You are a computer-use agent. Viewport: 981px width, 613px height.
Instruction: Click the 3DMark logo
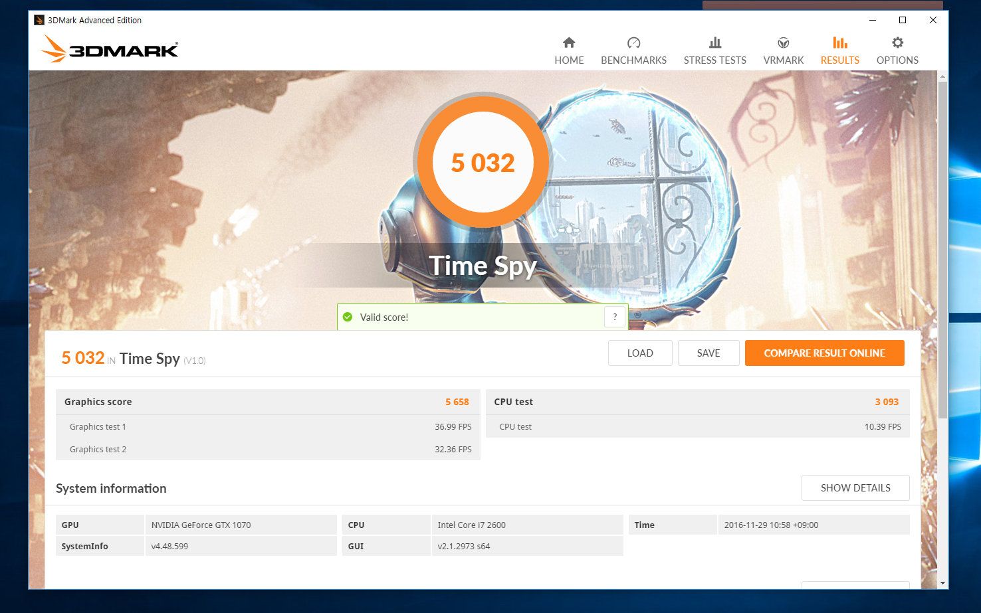110,49
